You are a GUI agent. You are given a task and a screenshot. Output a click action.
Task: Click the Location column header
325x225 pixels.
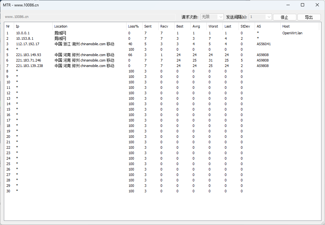tap(61, 26)
